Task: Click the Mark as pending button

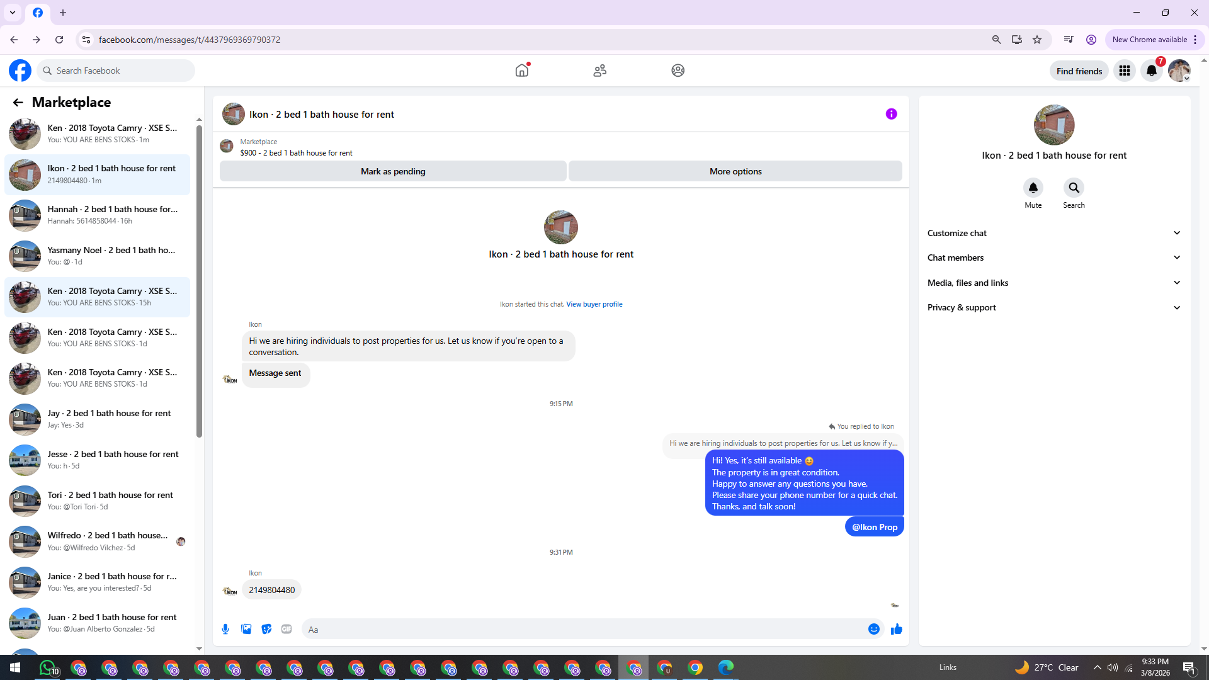Action: 393,171
